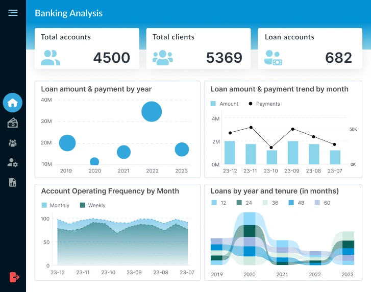Click the 23-12 amount bar
The height and width of the screenshot is (292, 371).
click(230, 152)
